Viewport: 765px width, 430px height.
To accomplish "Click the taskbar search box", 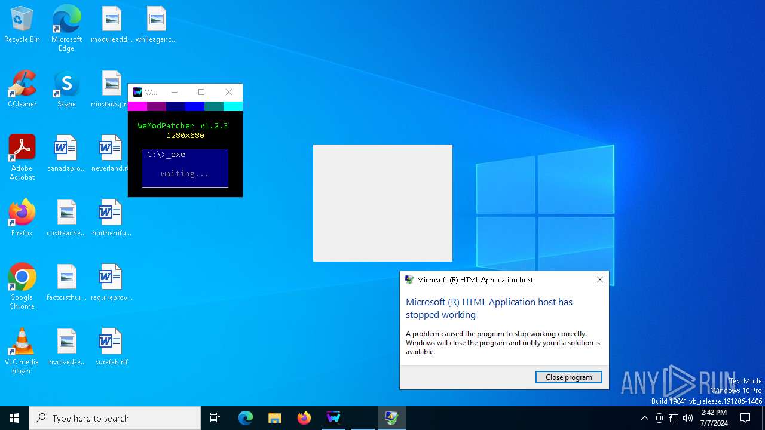I will (115, 418).
